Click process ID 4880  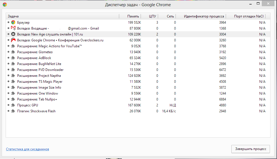tap(223, 105)
